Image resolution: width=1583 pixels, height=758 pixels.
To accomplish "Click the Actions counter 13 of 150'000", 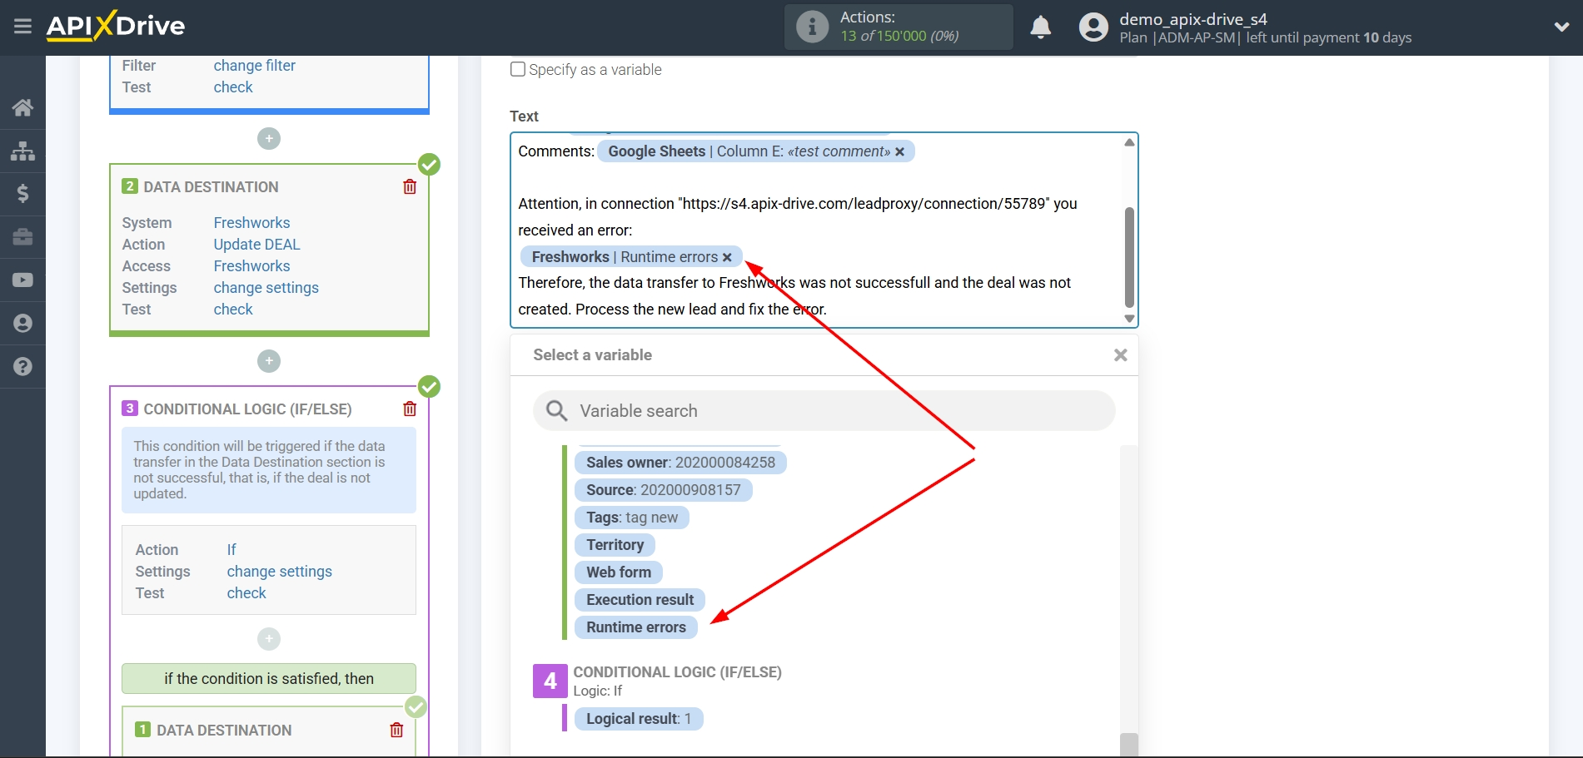I will (x=899, y=36).
